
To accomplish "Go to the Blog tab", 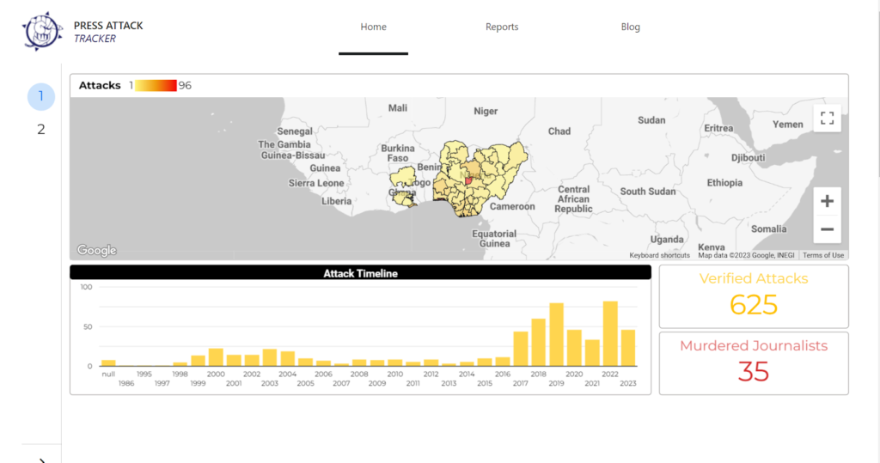I will [x=631, y=27].
